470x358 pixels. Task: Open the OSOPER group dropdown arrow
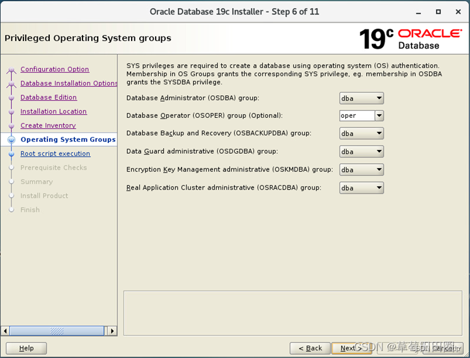click(x=379, y=116)
